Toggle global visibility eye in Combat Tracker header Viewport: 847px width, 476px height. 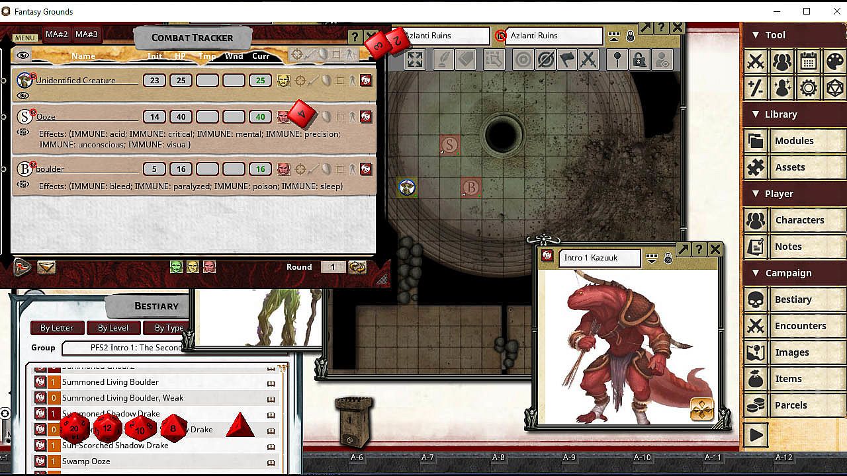[23, 56]
